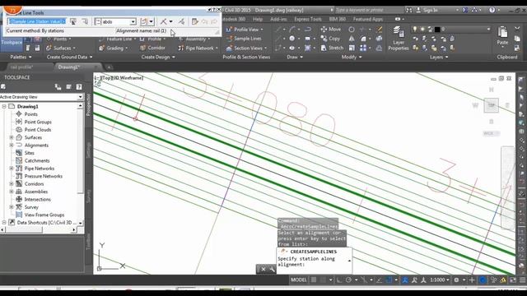Toggle the layer on/off lightbulb icon

coord(415,30)
